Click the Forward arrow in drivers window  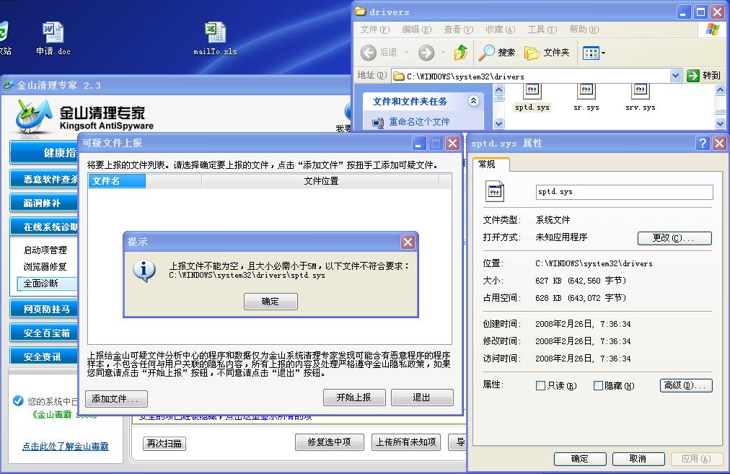(426, 53)
